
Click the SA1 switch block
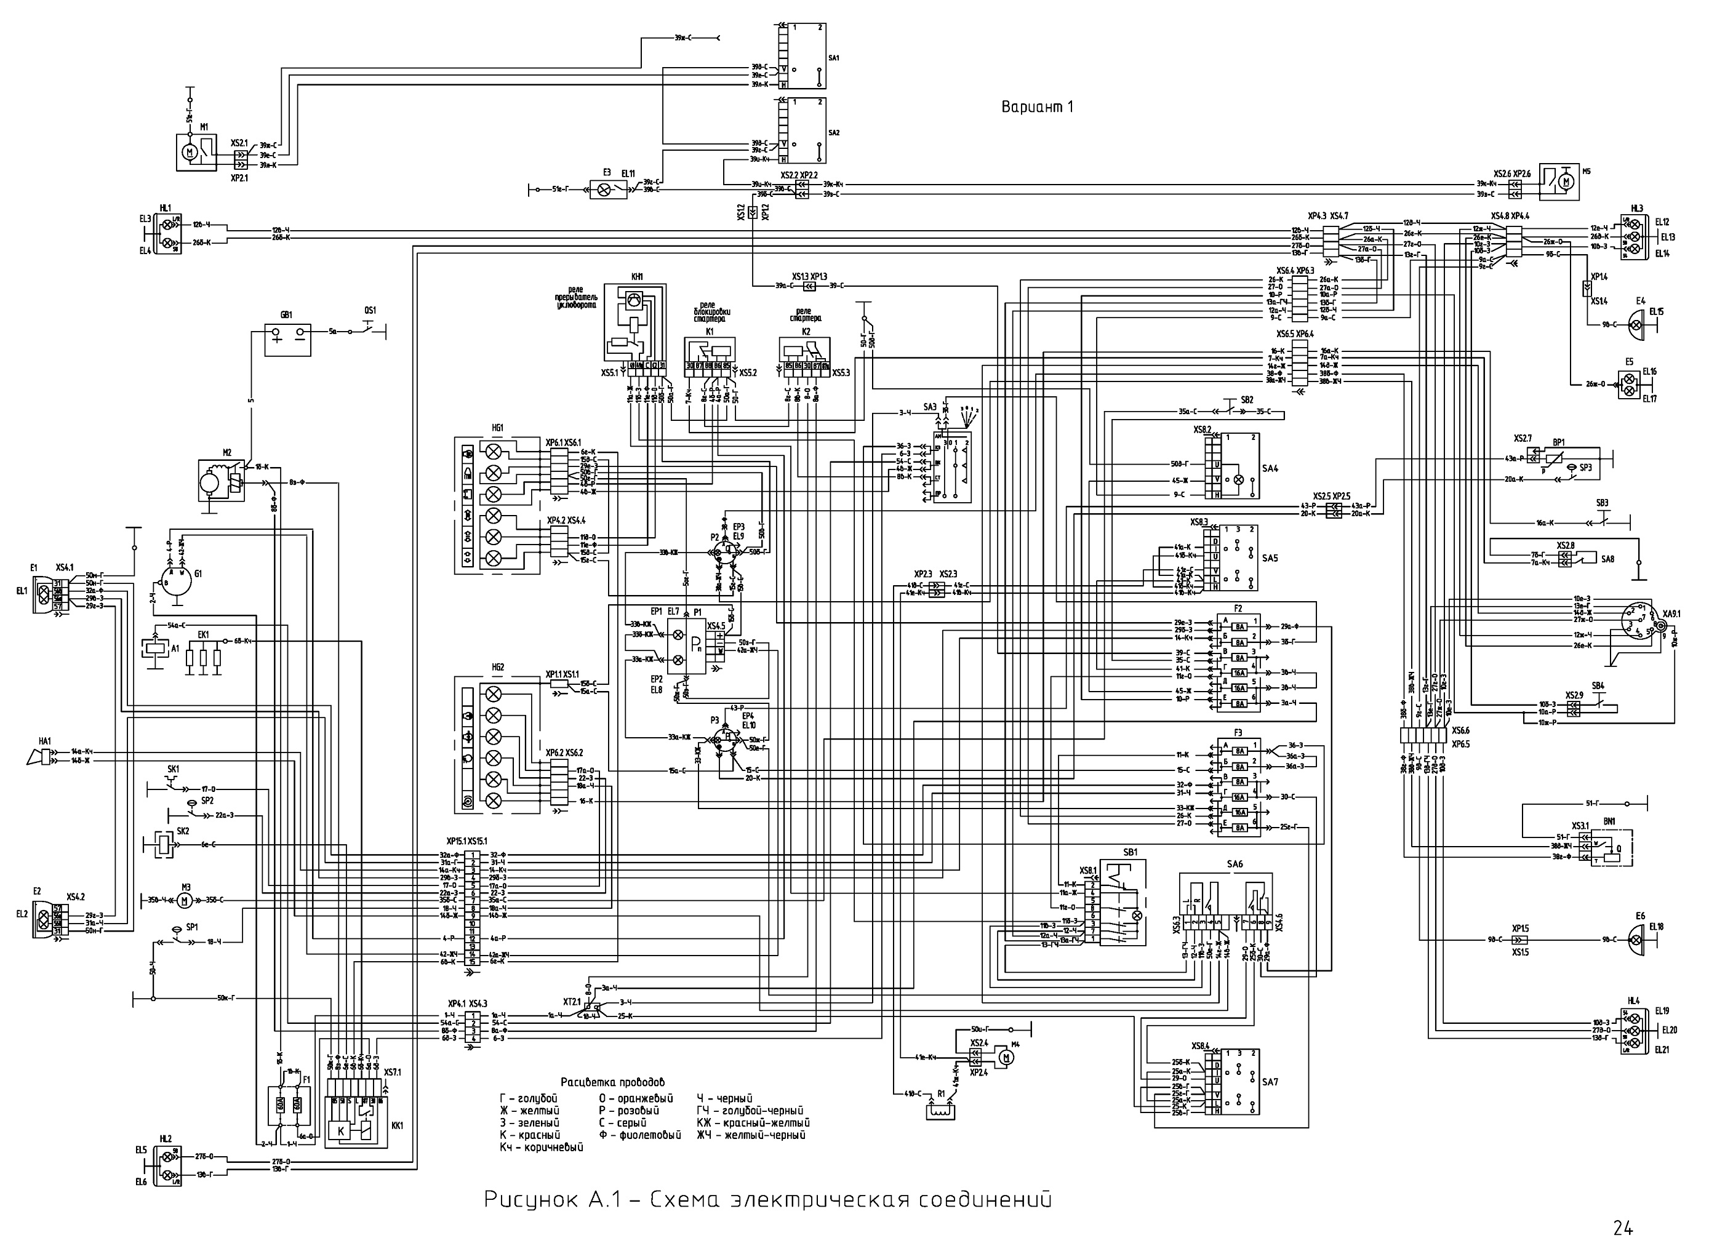[802, 57]
